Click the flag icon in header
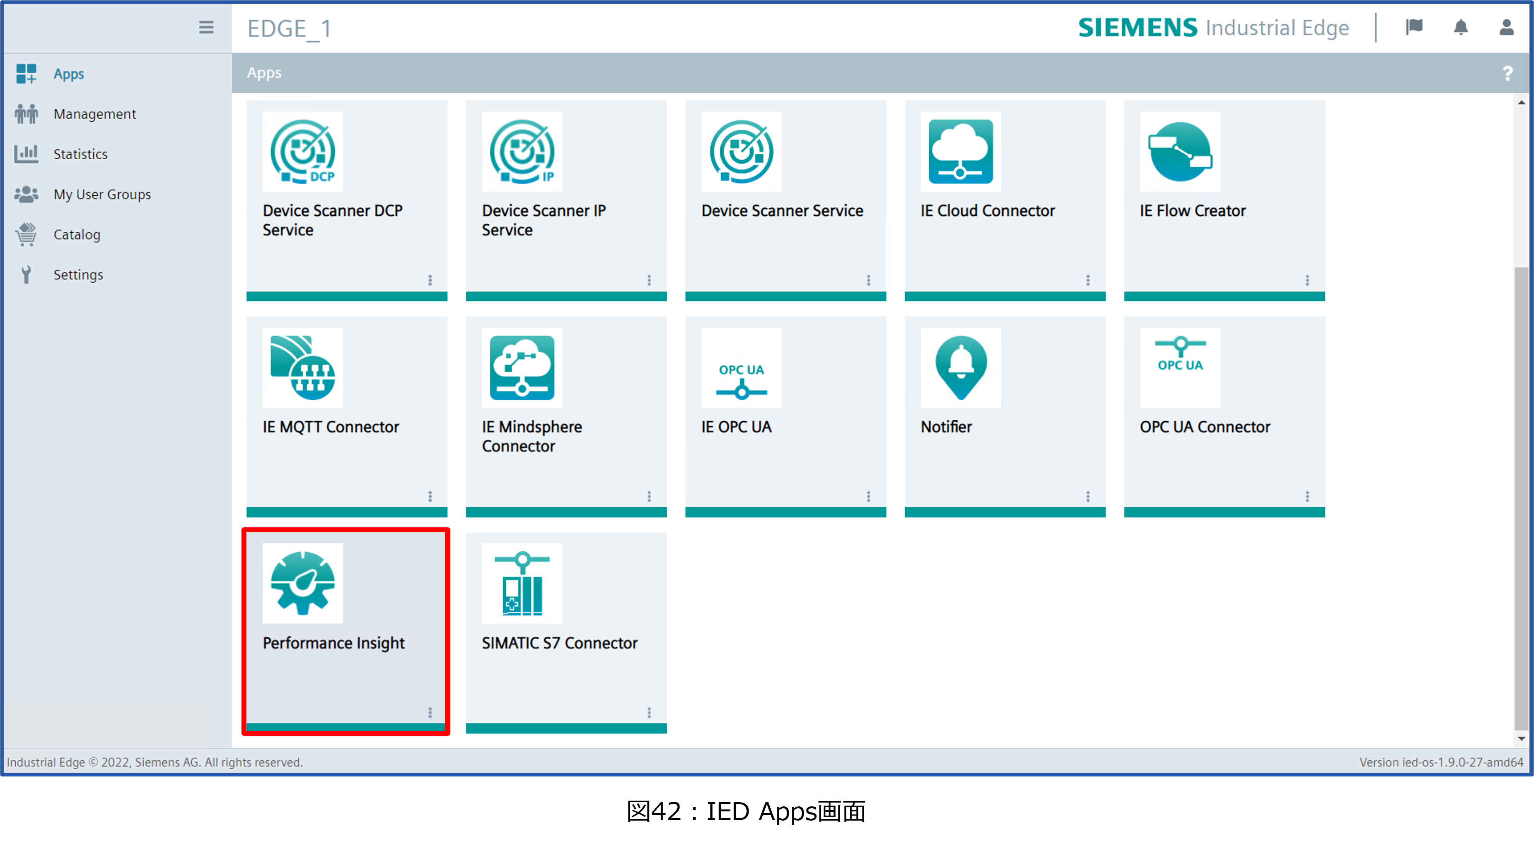 (x=1414, y=27)
